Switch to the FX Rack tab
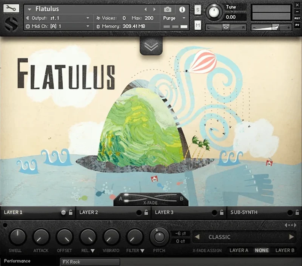The image size is (302, 266). [90, 262]
